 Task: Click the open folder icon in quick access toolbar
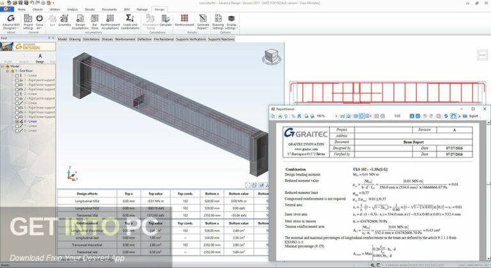pyautogui.click(x=15, y=3)
